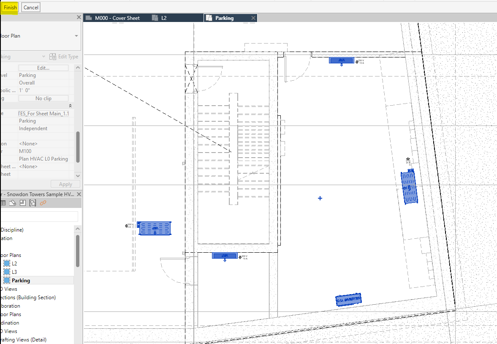Close the Properties panel
497x344 pixels.
pos(79,17)
